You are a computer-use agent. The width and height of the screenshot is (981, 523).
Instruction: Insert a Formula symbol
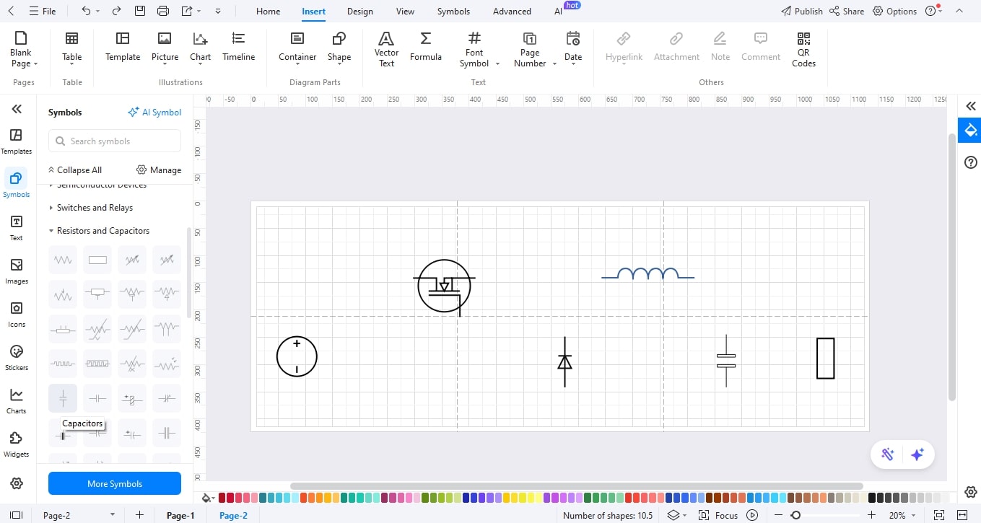(425, 48)
